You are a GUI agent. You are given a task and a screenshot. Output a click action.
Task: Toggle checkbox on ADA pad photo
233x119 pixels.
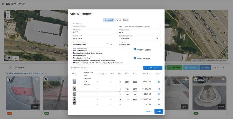pos(37,79)
